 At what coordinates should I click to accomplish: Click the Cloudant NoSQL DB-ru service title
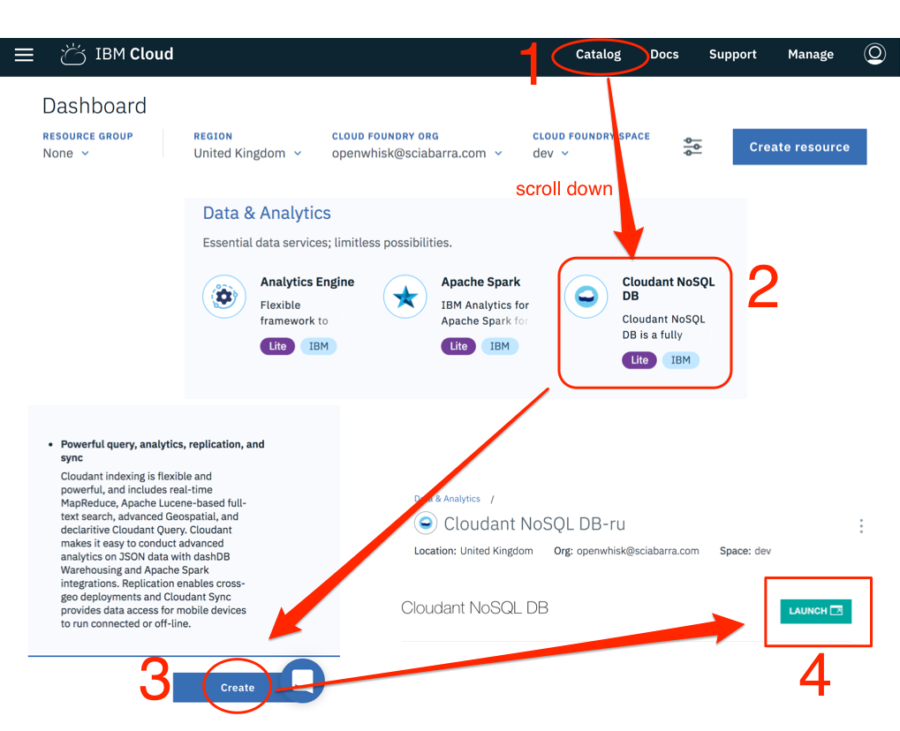(x=534, y=524)
